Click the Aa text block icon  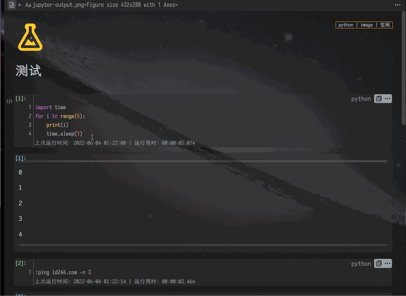28,5
